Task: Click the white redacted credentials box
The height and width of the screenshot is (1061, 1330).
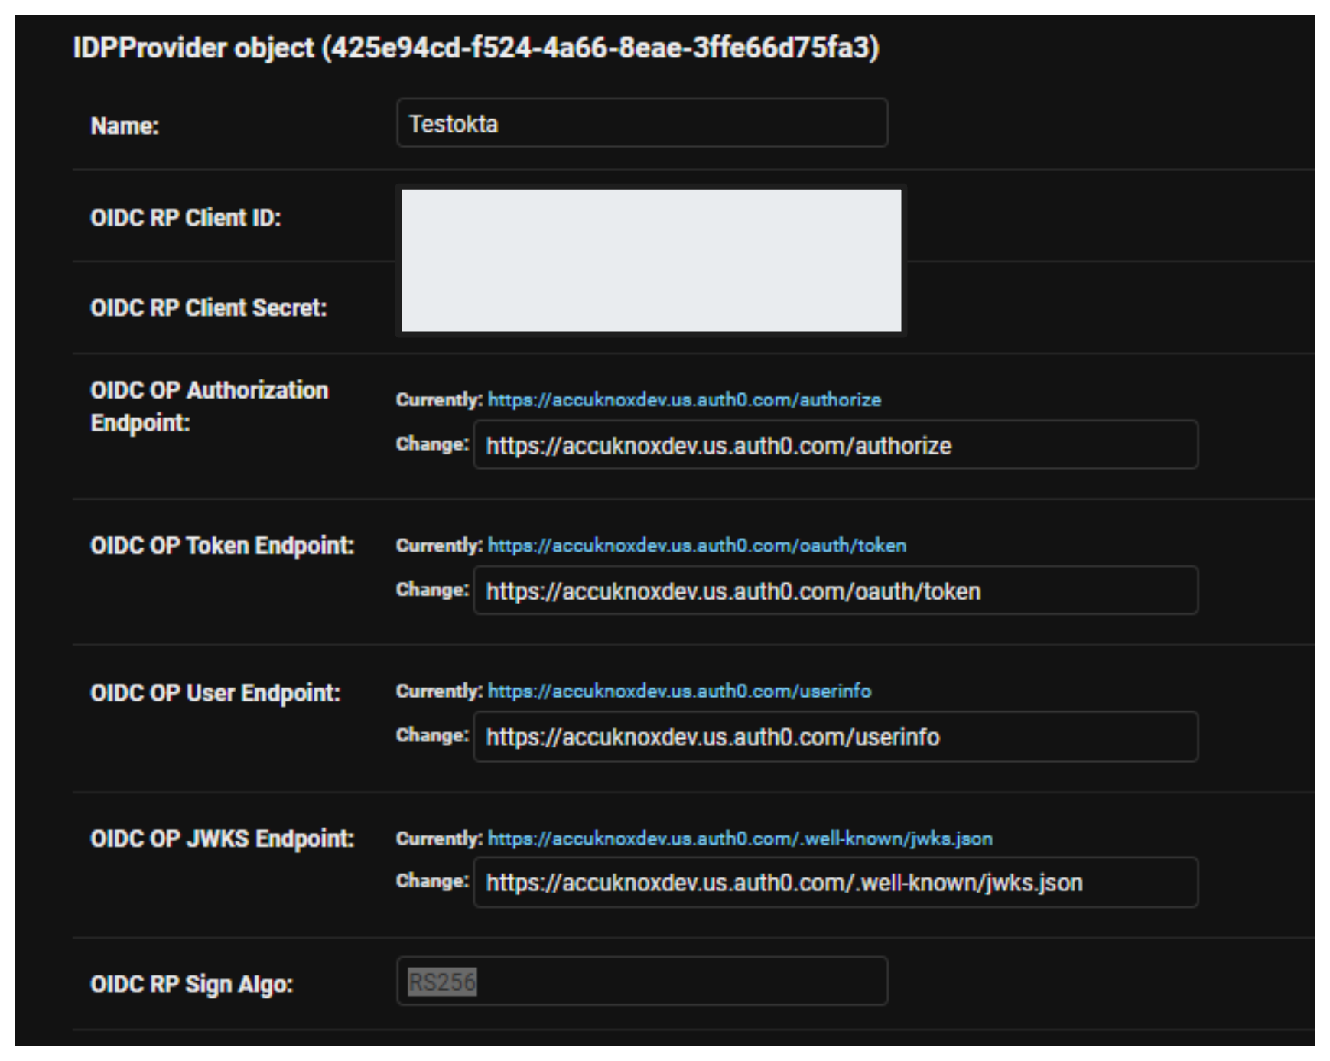Action: (651, 261)
